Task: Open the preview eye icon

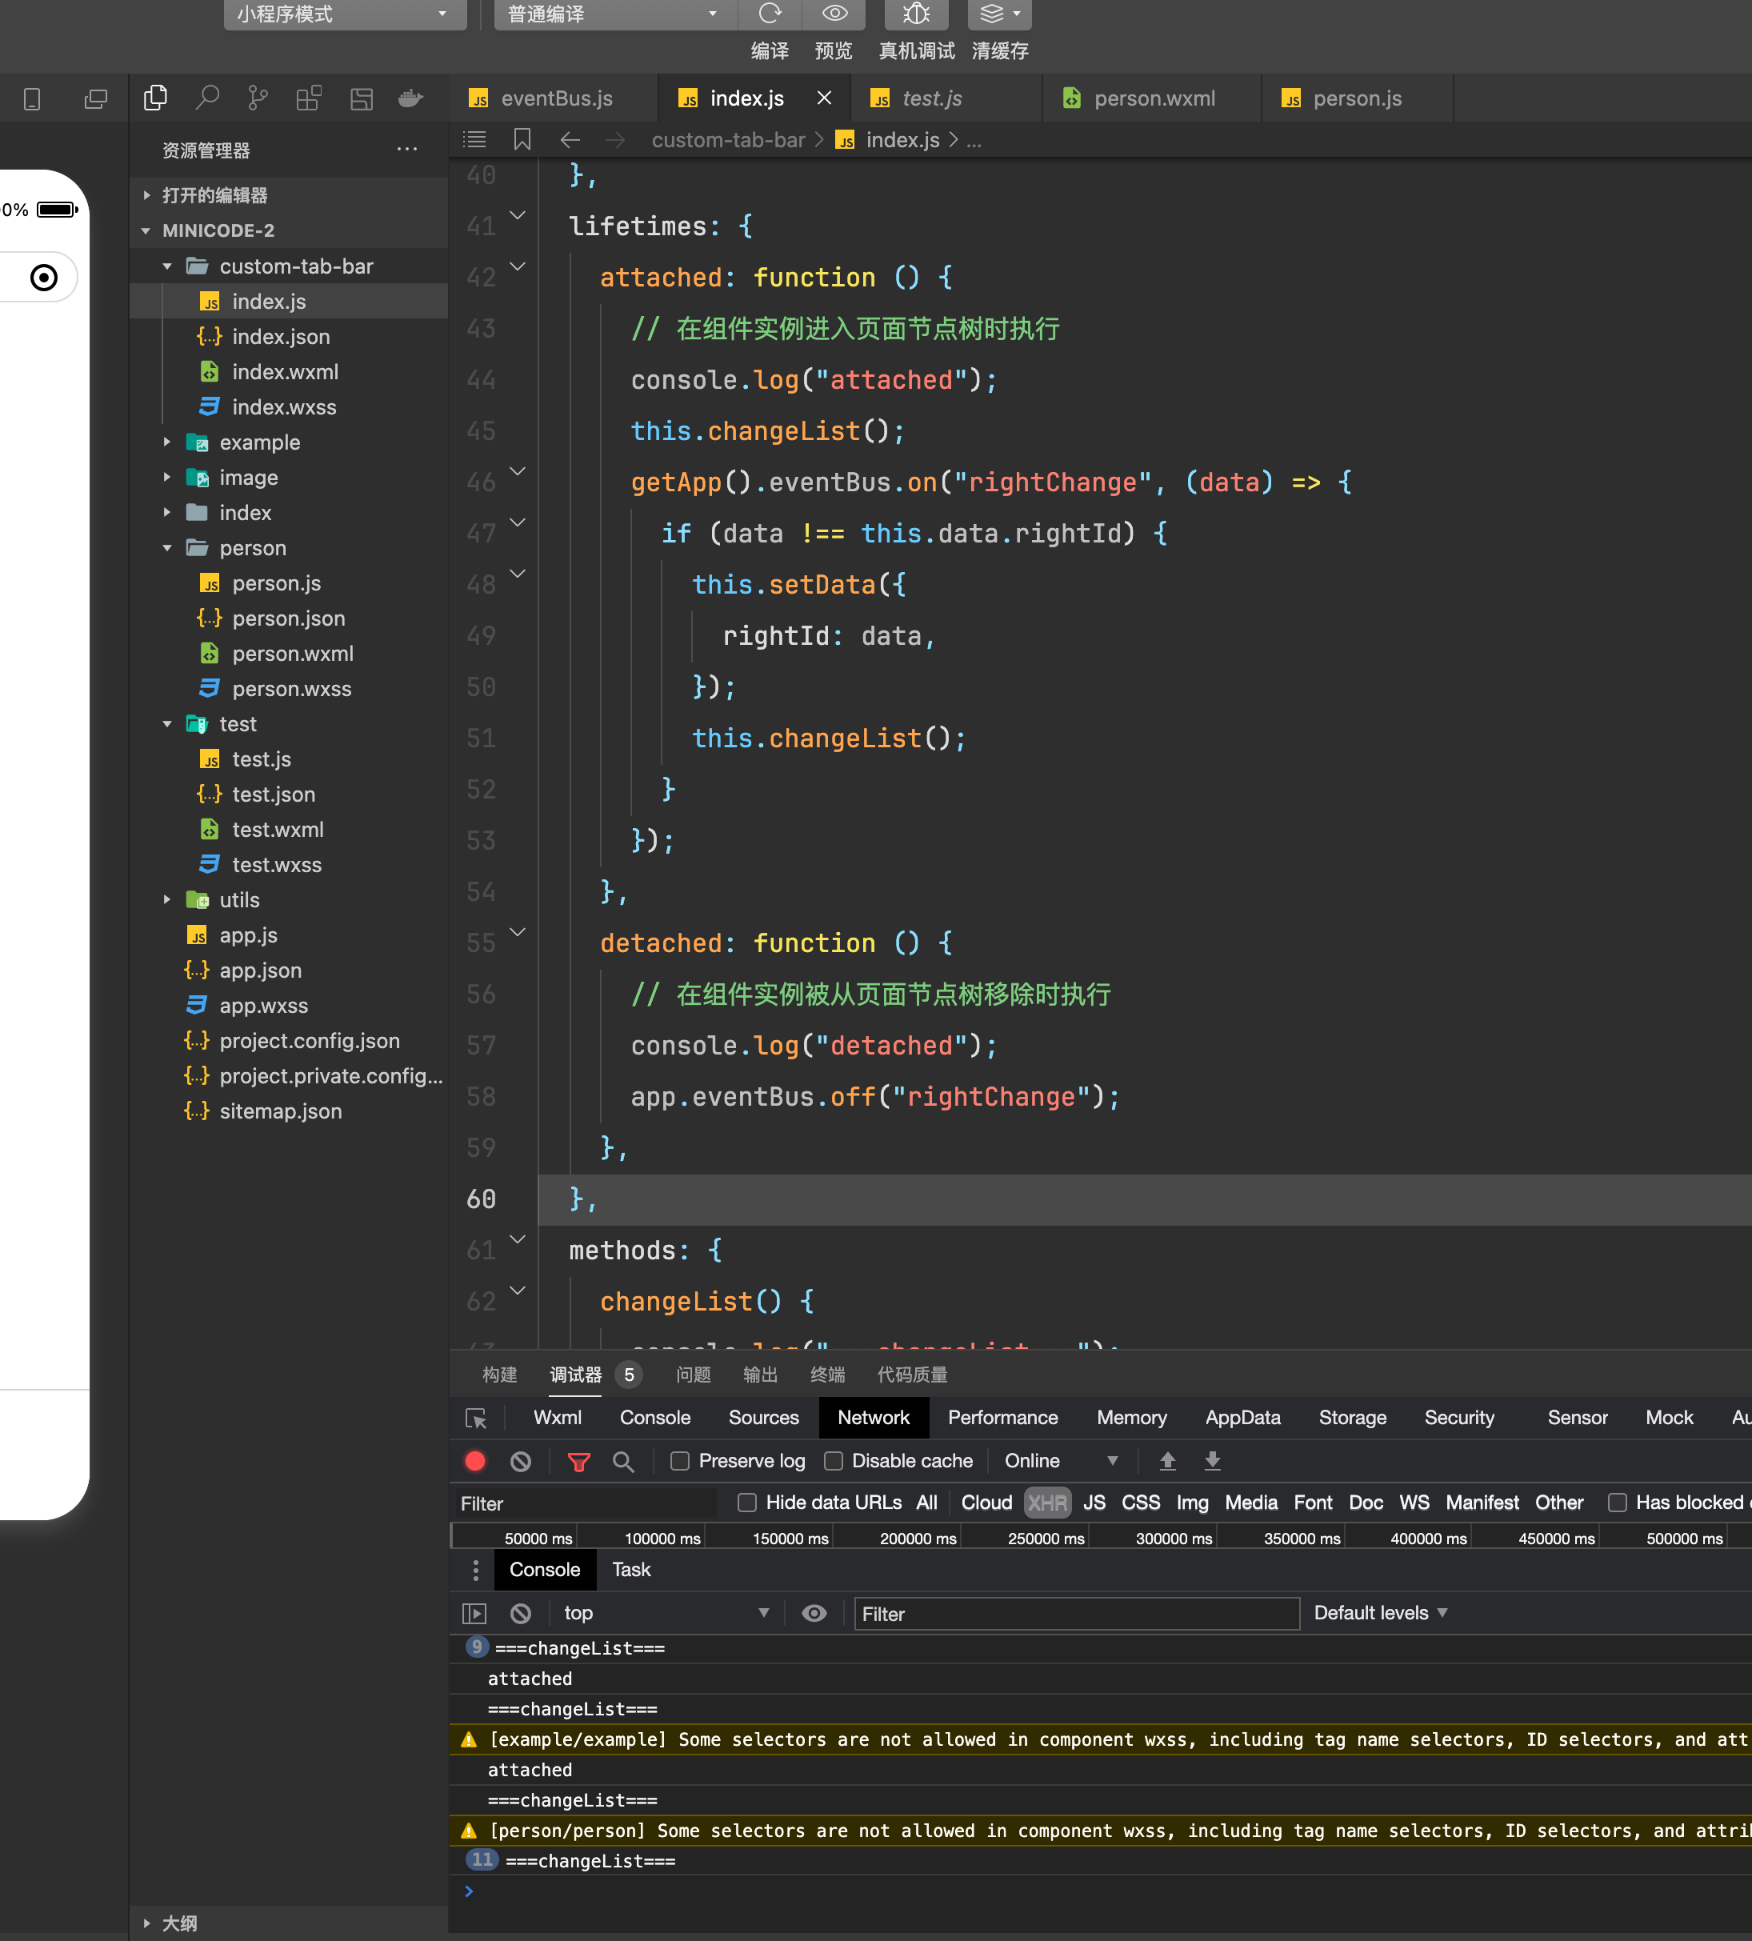Action: tap(834, 14)
